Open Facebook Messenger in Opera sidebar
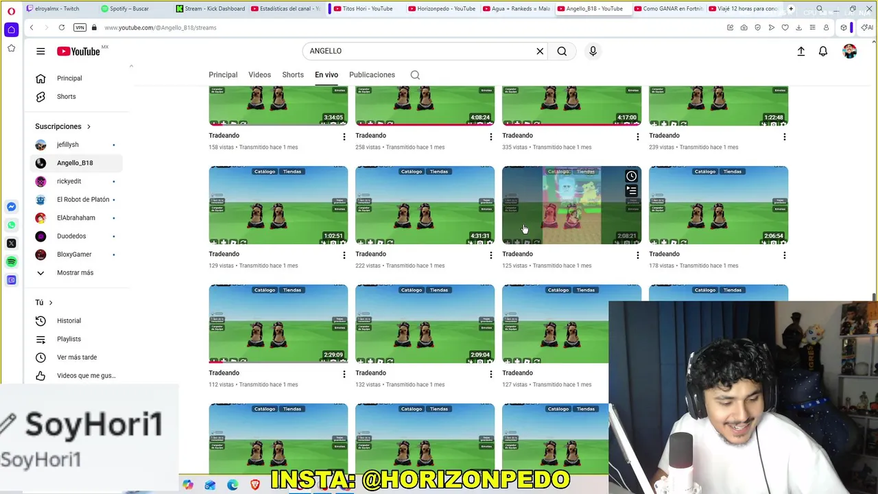This screenshot has width=878, height=494. click(12, 207)
